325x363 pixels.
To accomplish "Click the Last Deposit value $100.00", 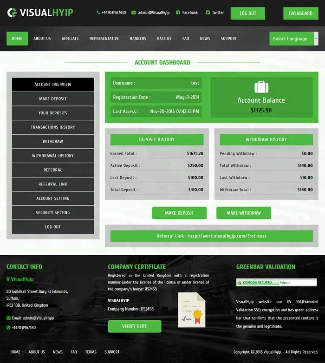I will [196, 178].
